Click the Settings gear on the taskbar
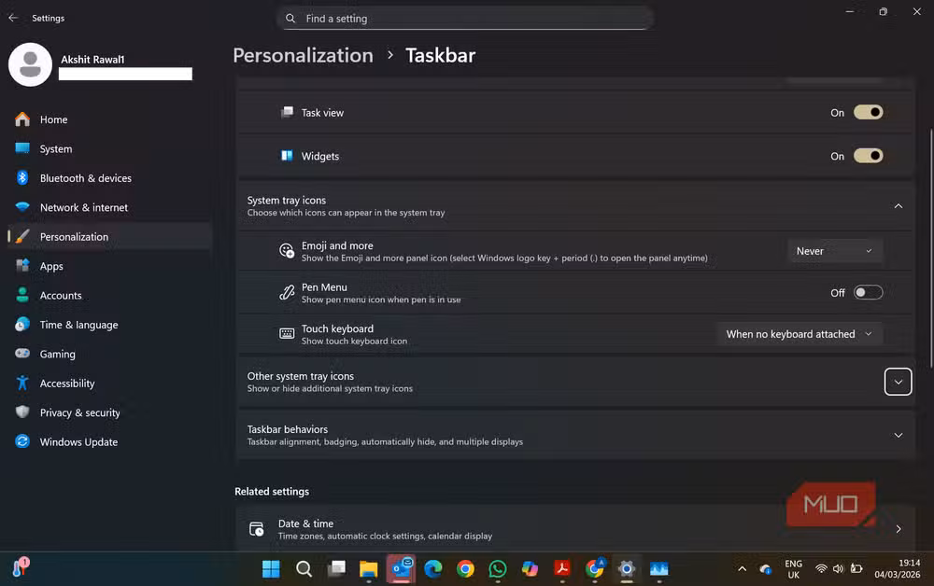 (627, 569)
